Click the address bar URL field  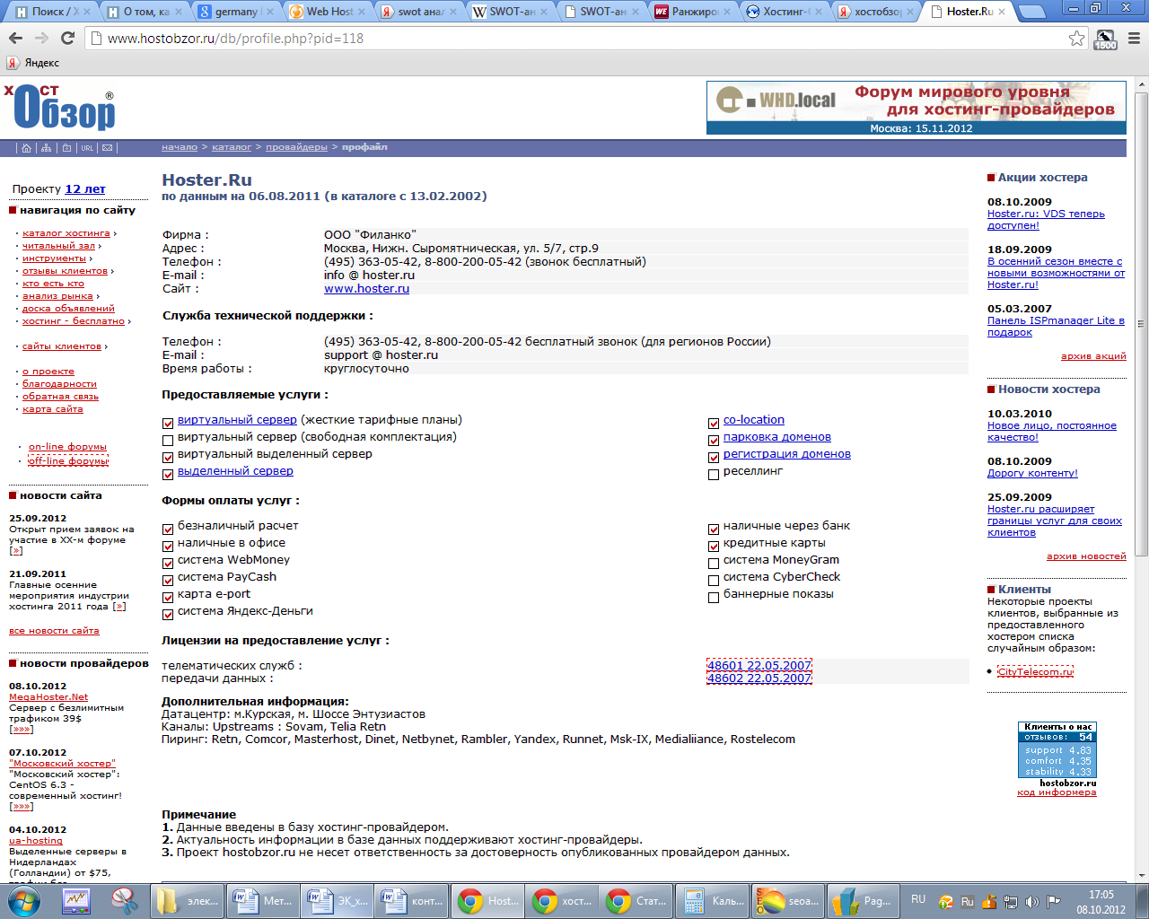(574, 39)
